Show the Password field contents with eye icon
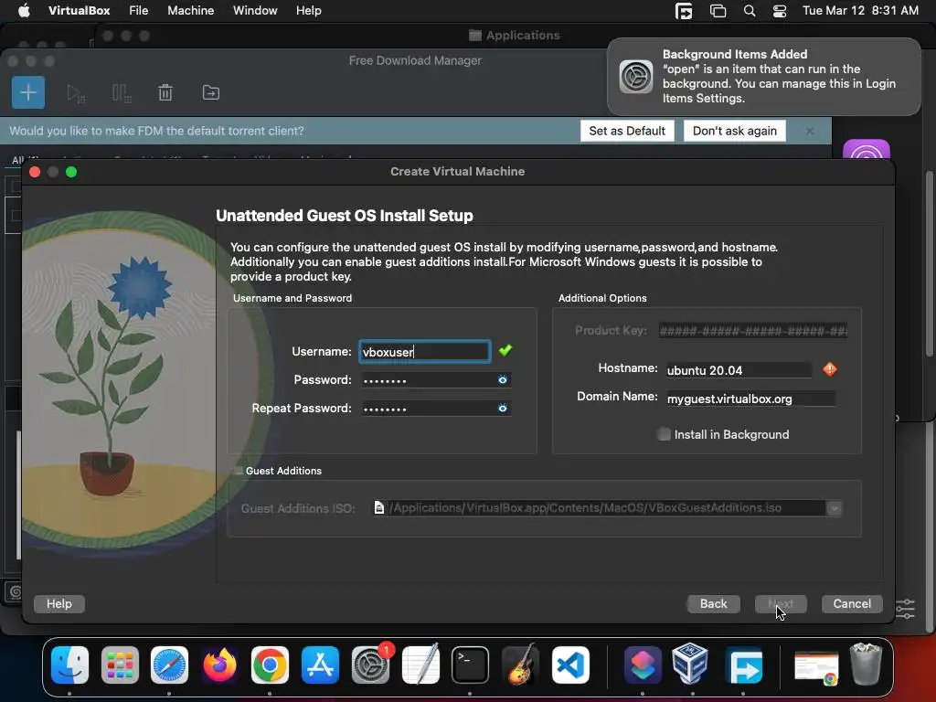The height and width of the screenshot is (702, 936). point(503,379)
